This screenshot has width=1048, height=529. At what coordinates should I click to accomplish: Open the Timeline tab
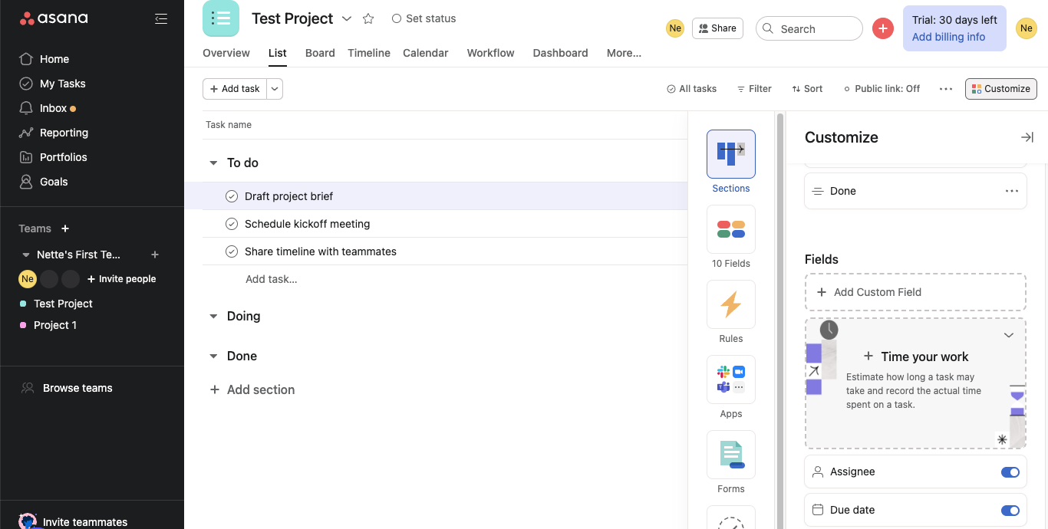pos(369,53)
